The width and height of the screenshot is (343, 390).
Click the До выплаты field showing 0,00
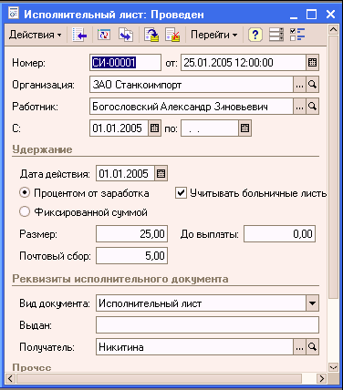[x=279, y=233]
